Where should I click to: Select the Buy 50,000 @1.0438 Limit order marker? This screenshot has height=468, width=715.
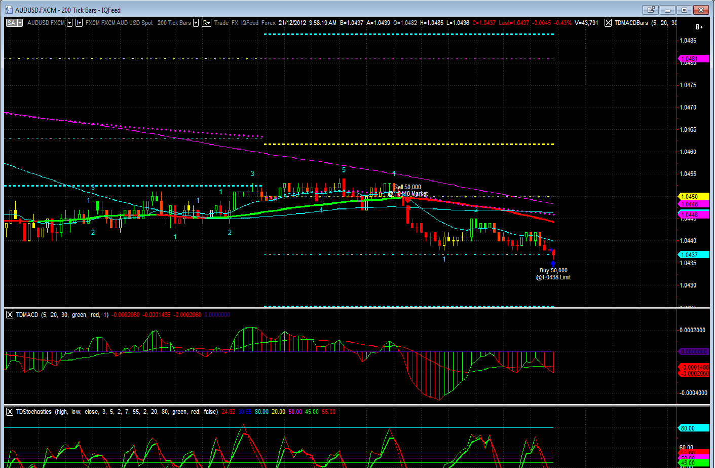pyautogui.click(x=553, y=274)
